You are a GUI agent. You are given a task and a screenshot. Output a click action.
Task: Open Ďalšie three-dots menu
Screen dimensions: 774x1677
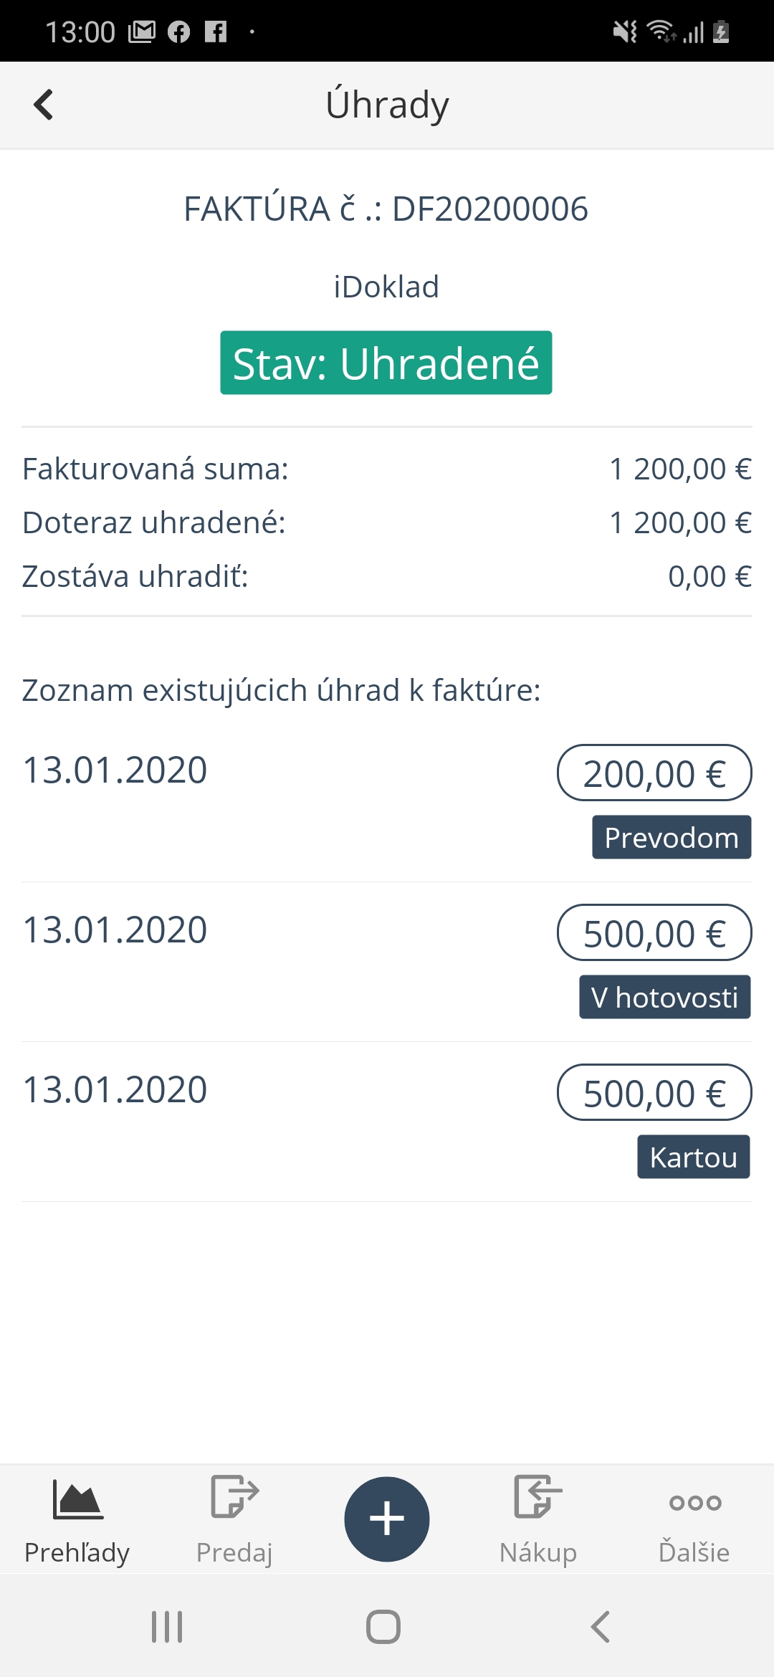coord(694,1502)
